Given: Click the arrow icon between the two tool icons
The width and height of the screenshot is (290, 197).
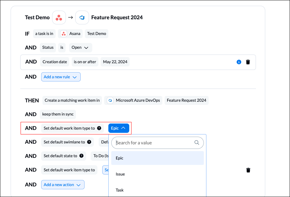Looking at the screenshot, I should (70, 17).
